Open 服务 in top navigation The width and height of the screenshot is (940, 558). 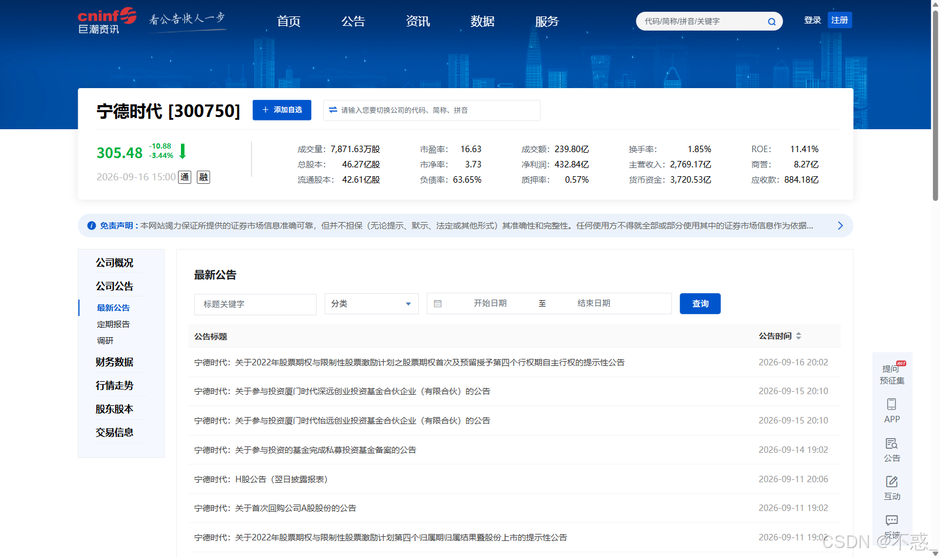point(547,21)
